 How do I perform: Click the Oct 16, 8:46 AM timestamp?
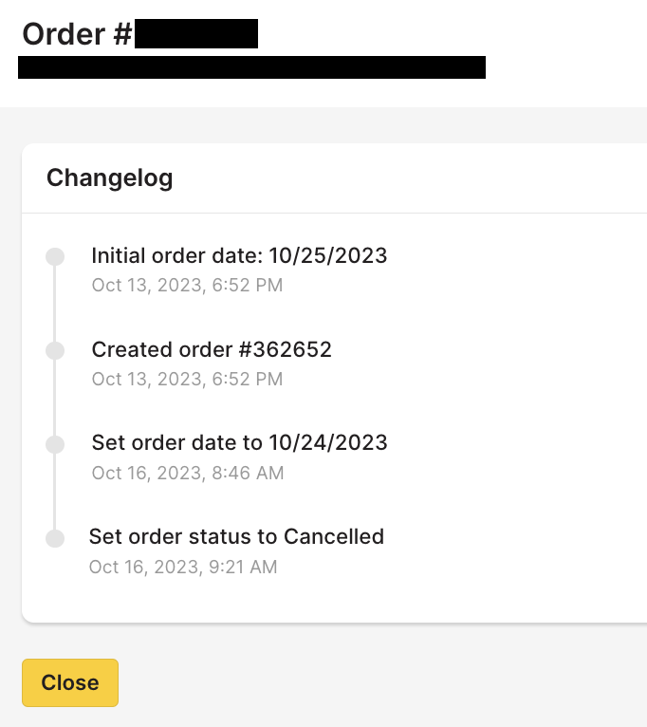[187, 473]
